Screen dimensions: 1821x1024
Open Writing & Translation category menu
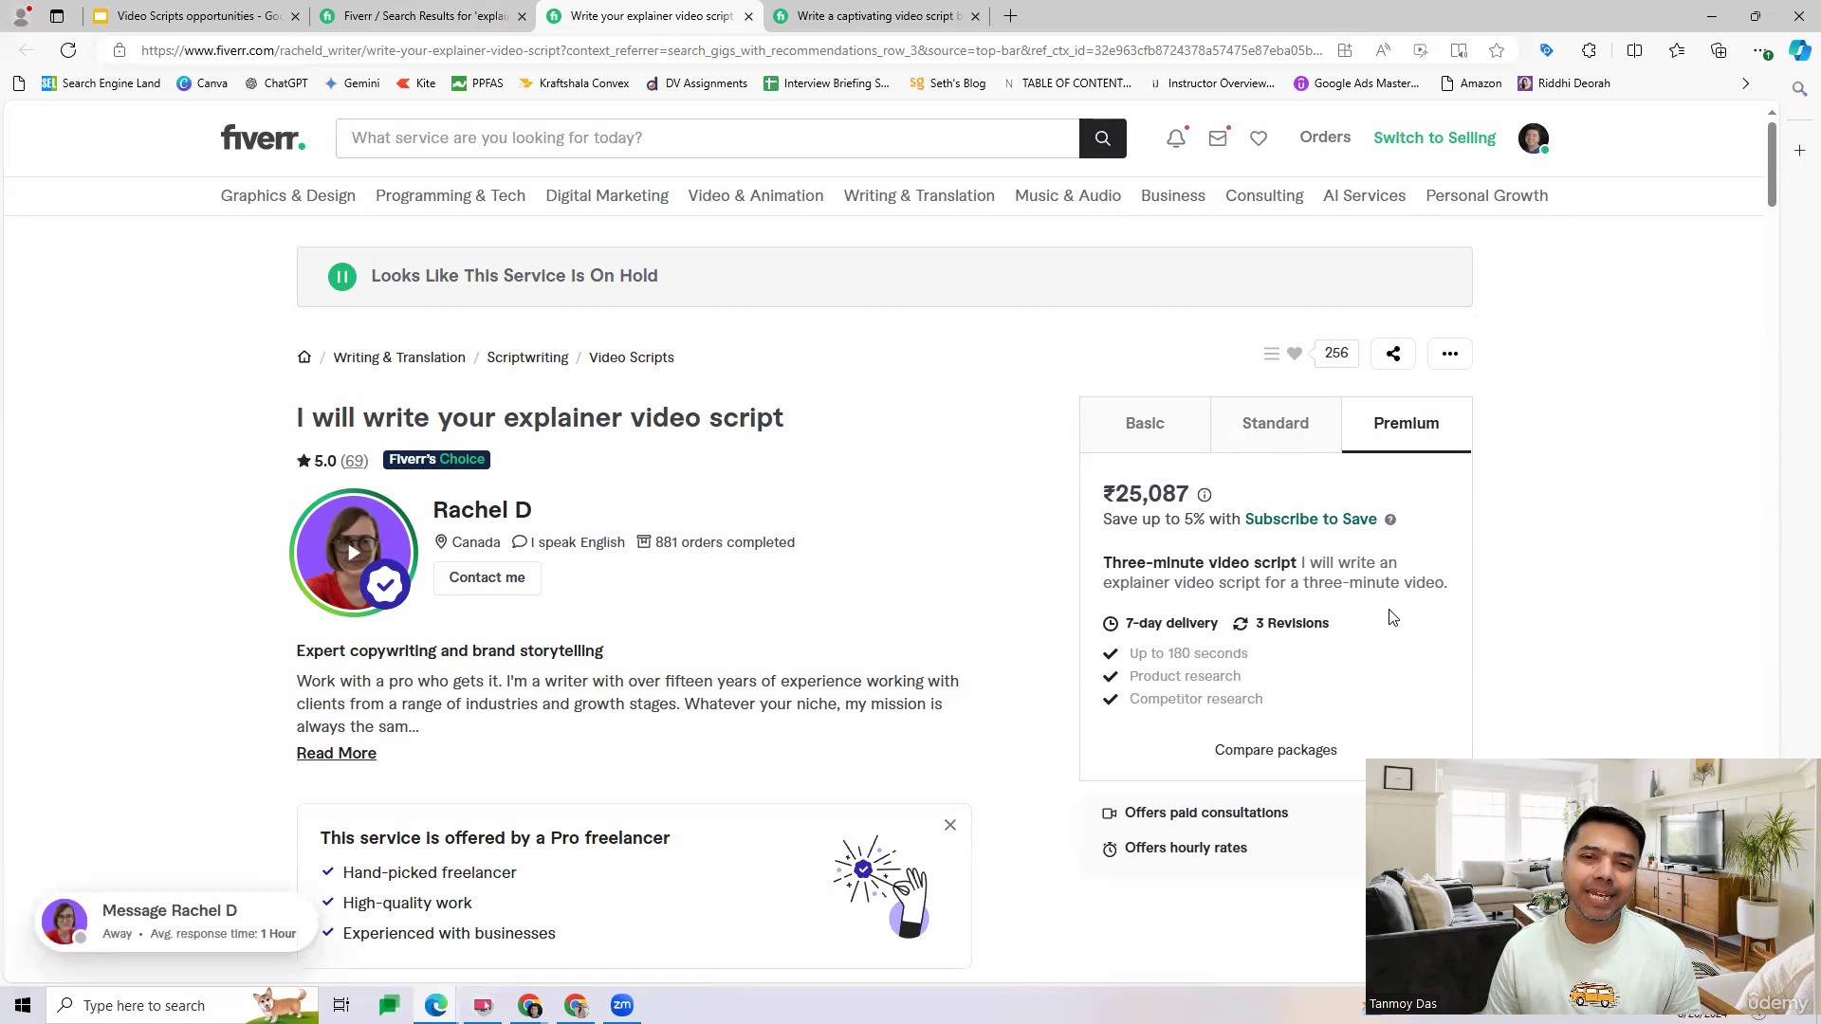(919, 196)
